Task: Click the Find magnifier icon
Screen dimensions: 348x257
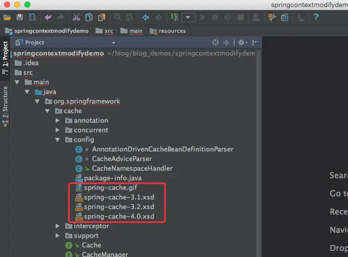Action: [117, 17]
